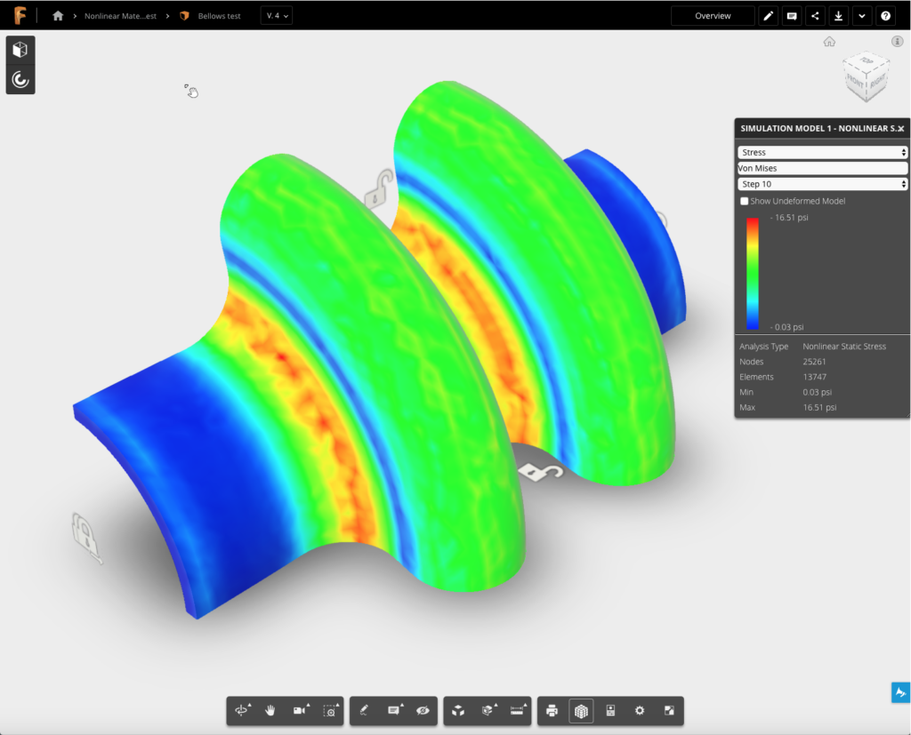This screenshot has height=735, width=911.
Task: Activate the Pan hand tool
Action: tap(270, 711)
